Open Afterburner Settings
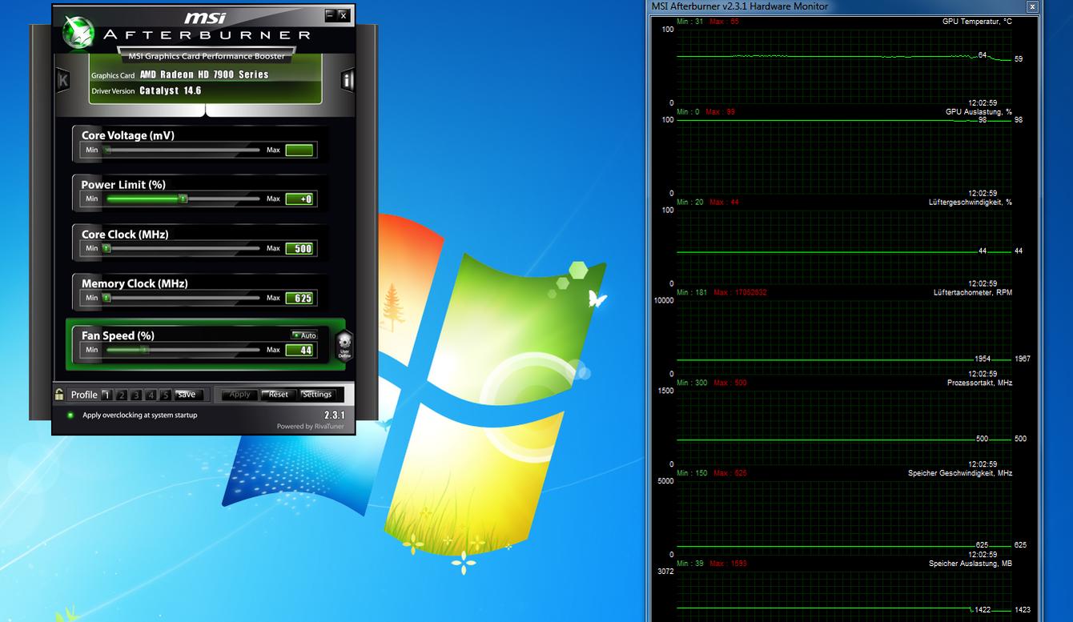This screenshot has width=1073, height=622. coord(317,395)
